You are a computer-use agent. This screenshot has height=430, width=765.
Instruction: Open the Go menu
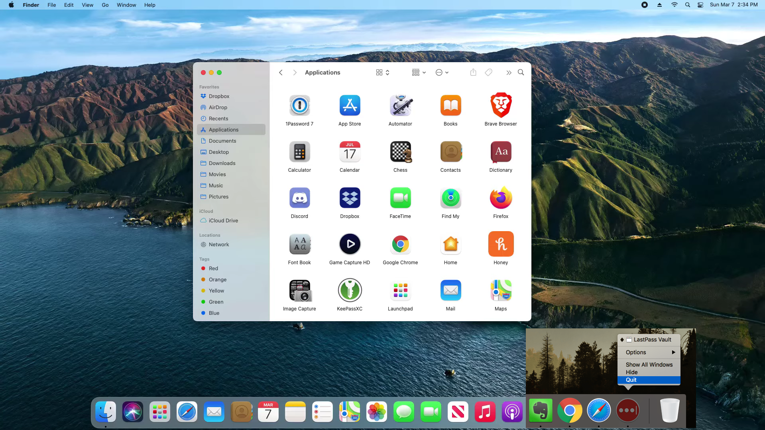click(x=105, y=5)
